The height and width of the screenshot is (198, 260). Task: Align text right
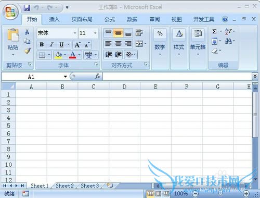(128, 44)
